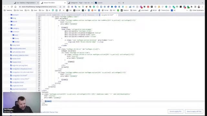The width and height of the screenshot is (207, 116).
Task: Open the Extensions puzzle icon
Action: 191,7
